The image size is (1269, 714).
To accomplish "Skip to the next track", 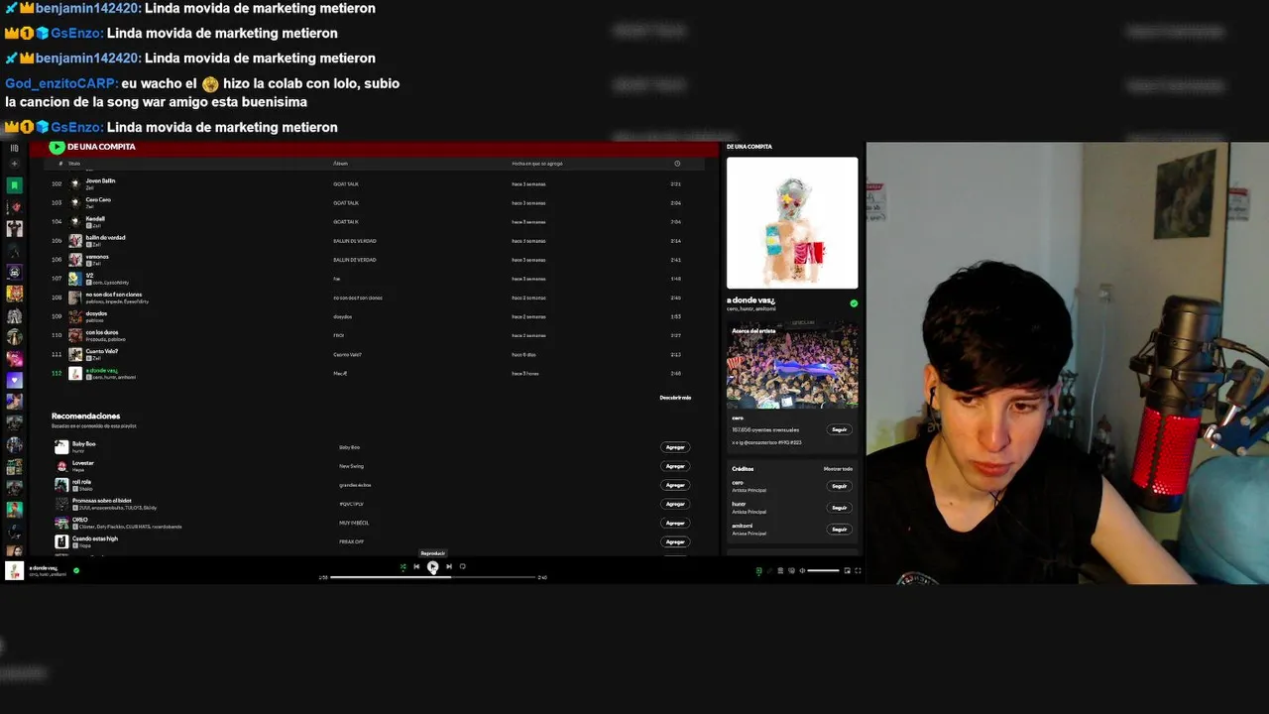I will coord(448,567).
